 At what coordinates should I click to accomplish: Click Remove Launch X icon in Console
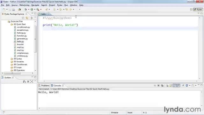(158, 86)
